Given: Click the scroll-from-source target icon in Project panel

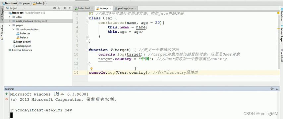Looking at the screenshot, I should pyautogui.click(x=55, y=8).
